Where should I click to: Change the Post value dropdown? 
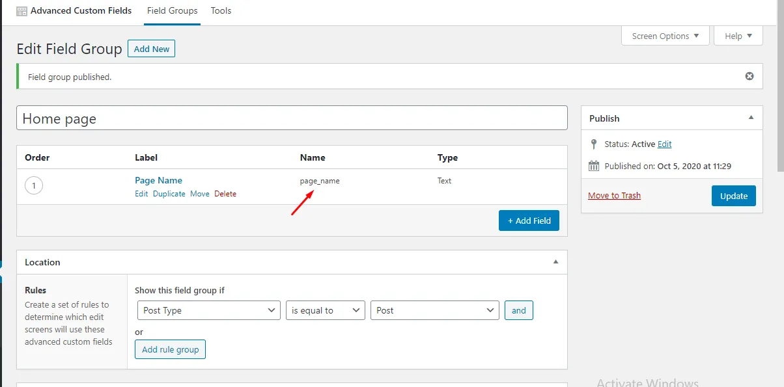[434, 310]
